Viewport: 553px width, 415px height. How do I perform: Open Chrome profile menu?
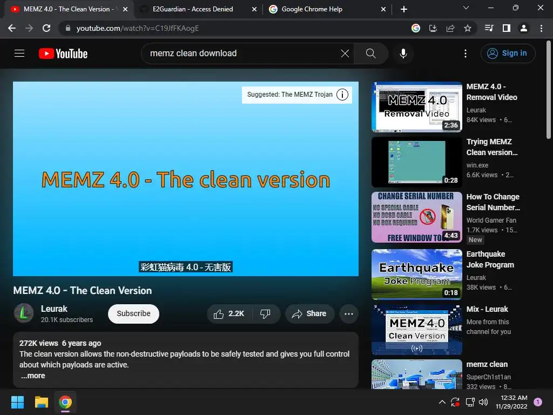pyautogui.click(x=524, y=28)
